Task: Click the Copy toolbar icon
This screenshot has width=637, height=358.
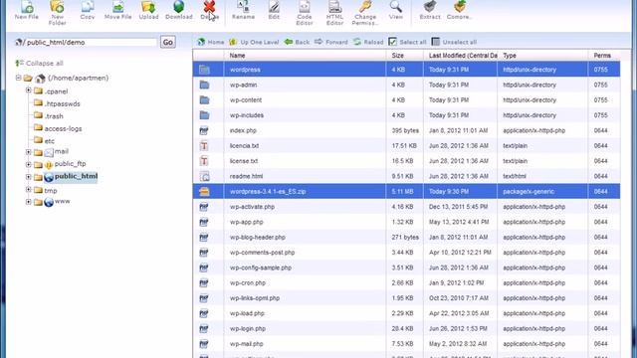Action: [x=88, y=10]
